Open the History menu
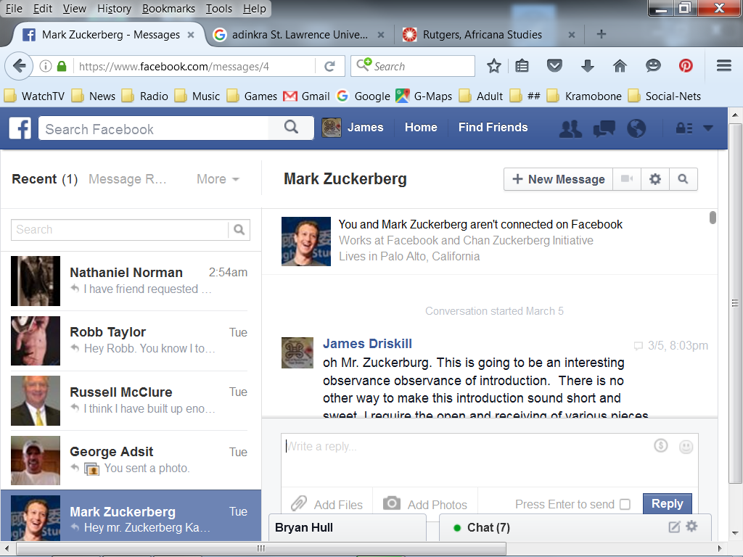The height and width of the screenshot is (557, 743). (114, 9)
